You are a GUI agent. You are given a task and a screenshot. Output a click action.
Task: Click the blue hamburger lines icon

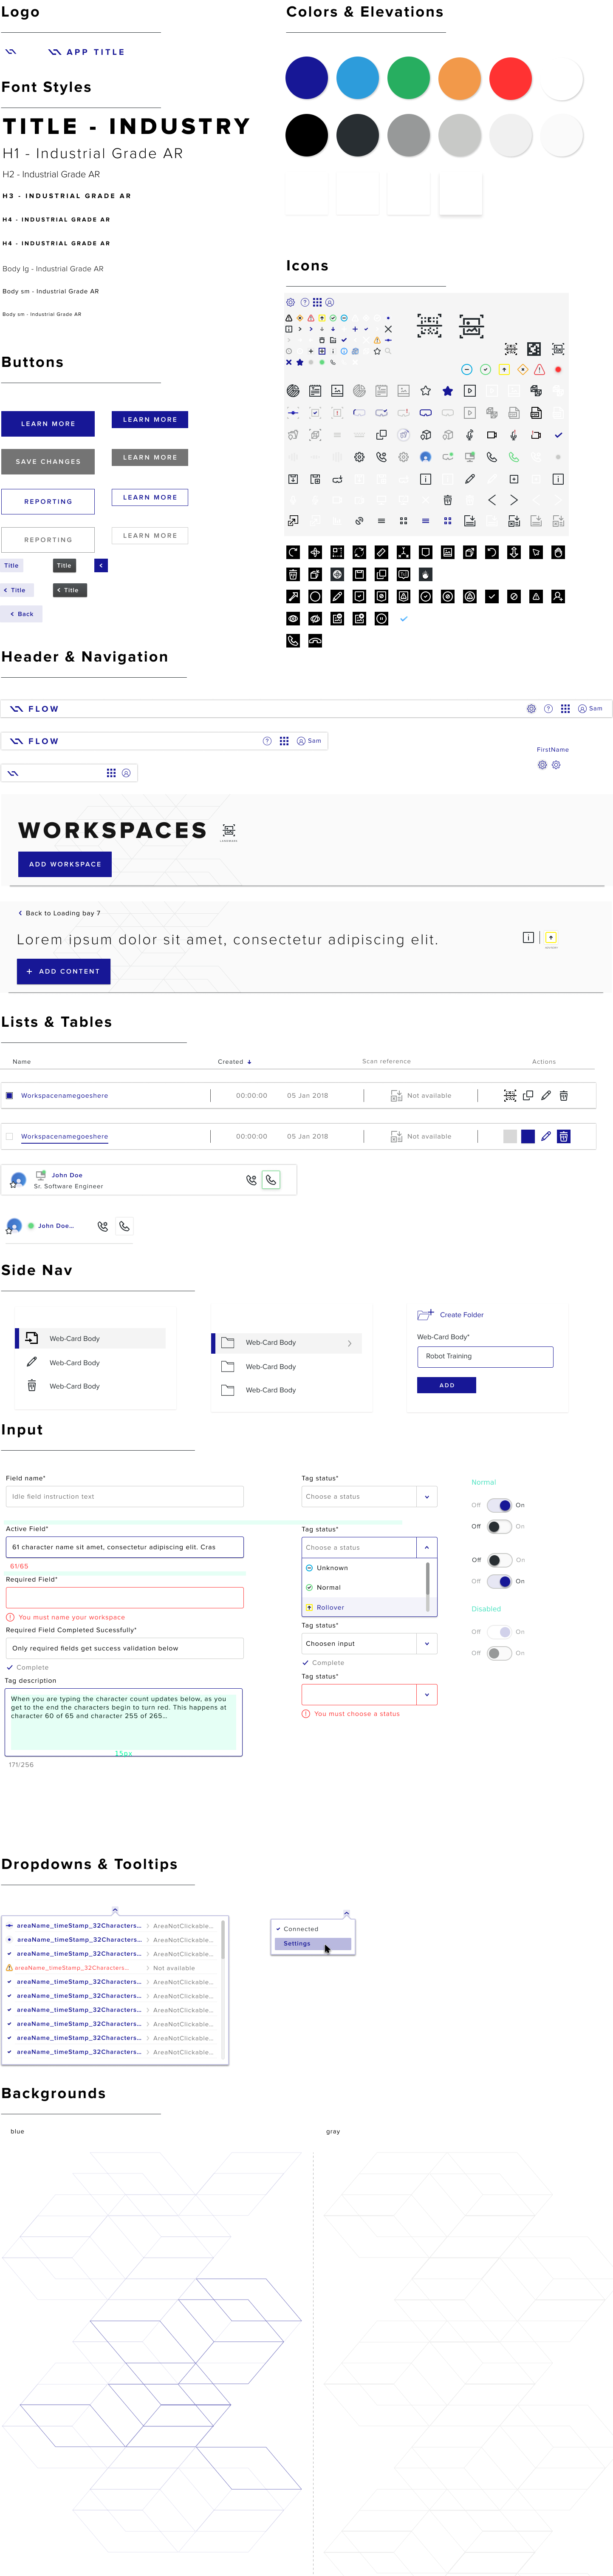[425, 521]
